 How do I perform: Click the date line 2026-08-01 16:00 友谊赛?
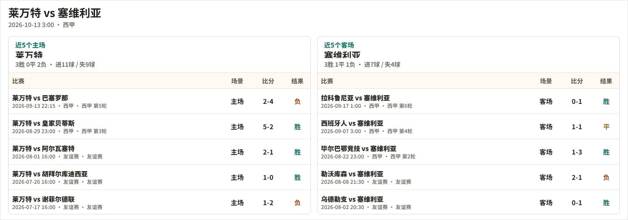57,157
